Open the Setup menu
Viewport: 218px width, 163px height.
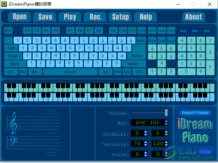point(120,17)
